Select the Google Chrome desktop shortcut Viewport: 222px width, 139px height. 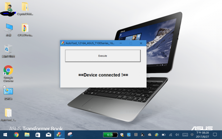8,74
